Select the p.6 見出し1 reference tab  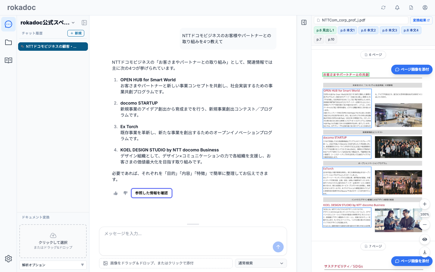[325, 30]
